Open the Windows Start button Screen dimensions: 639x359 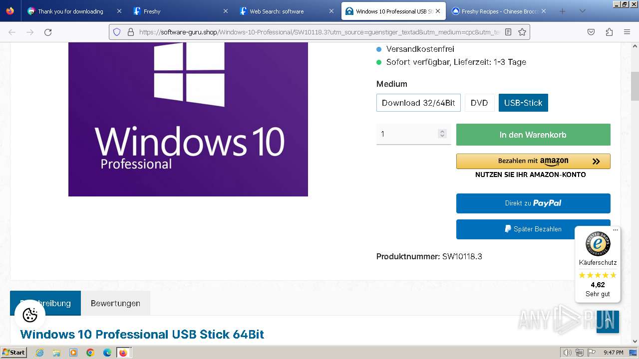13,353
